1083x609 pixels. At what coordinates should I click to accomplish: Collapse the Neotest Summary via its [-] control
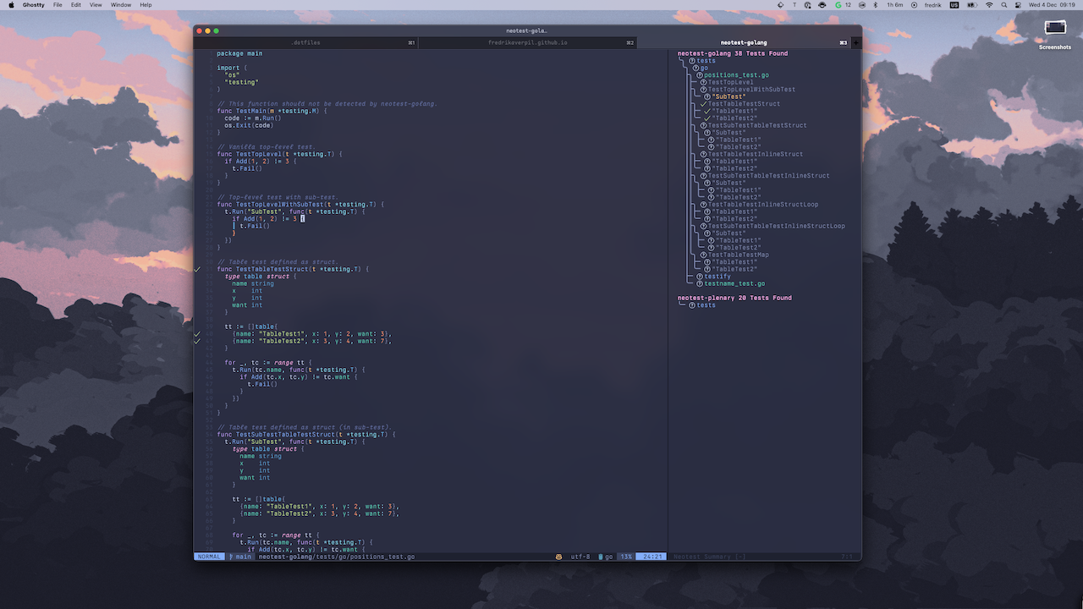740,557
